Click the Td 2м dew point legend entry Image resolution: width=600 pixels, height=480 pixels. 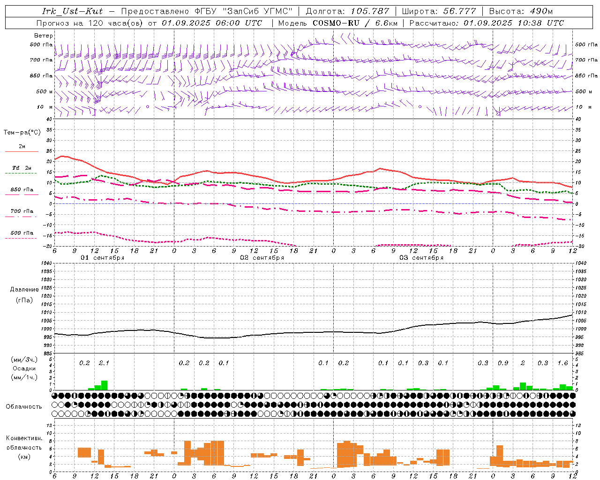tap(22, 168)
